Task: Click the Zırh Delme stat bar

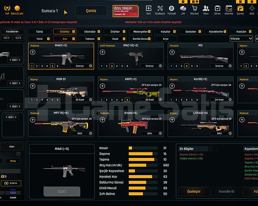Action: [x=143, y=194]
